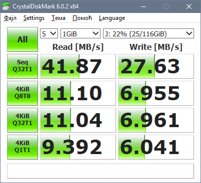Open the Settings menu

[34, 18]
